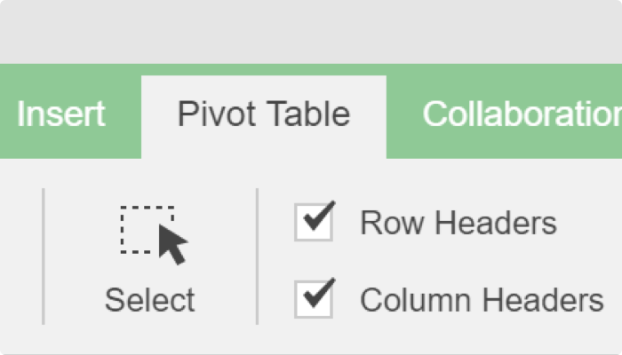This screenshot has width=622, height=355.
Task: Click the Pivot Table ribbon tab title
Action: pyautogui.click(x=264, y=114)
